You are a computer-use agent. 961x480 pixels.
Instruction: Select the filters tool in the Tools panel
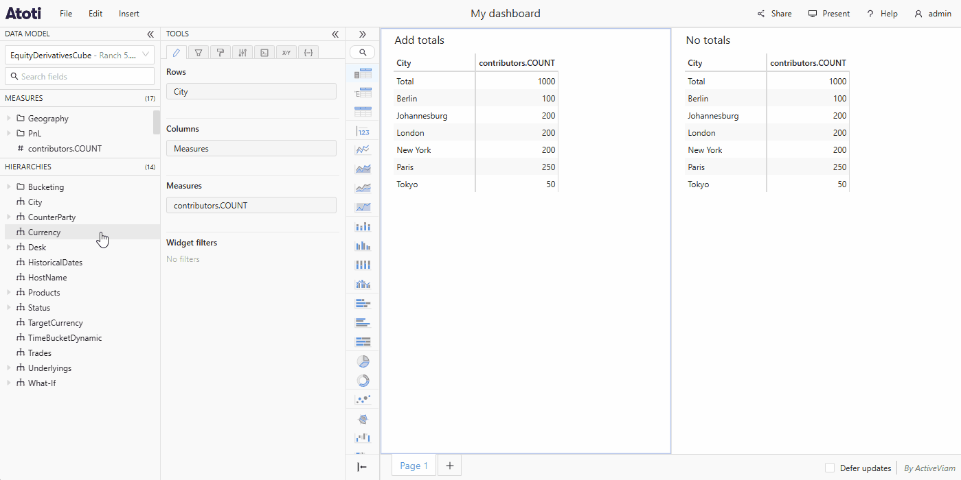(198, 51)
